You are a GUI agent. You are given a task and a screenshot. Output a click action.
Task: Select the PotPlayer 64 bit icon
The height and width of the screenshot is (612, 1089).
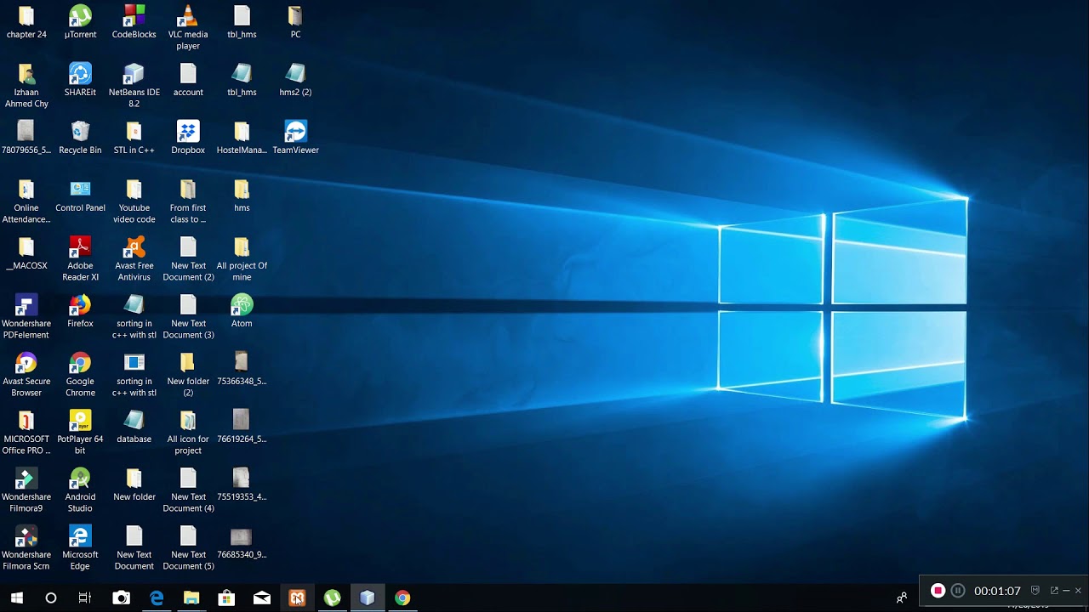80,432
